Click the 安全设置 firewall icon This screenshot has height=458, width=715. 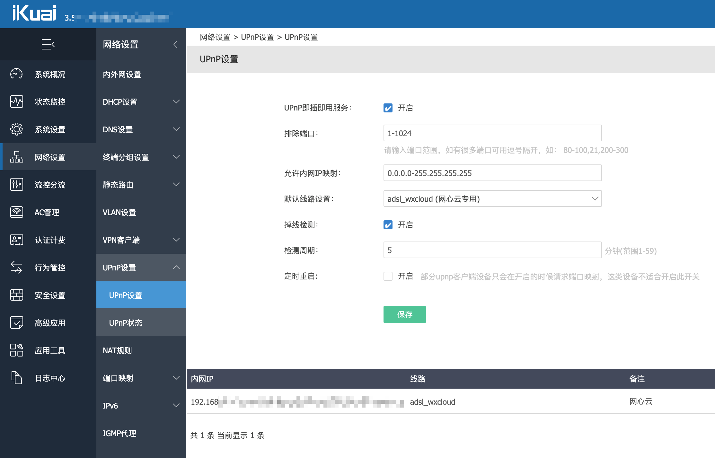[x=16, y=295]
